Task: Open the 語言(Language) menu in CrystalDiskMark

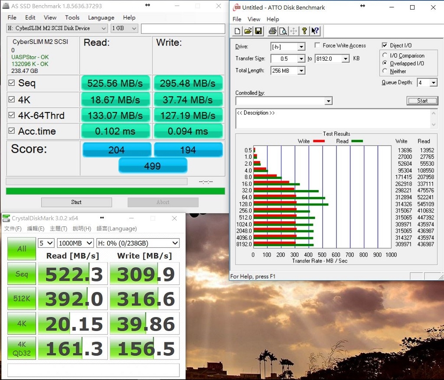Action: [x=117, y=229]
